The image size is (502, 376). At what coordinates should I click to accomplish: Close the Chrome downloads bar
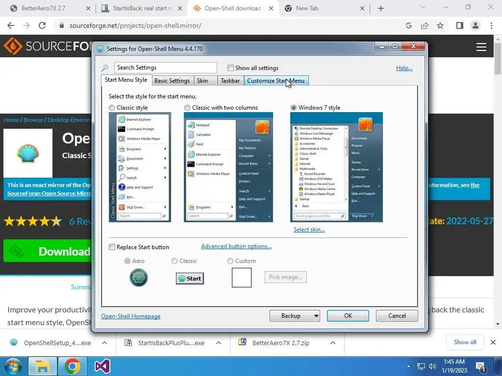point(493,342)
